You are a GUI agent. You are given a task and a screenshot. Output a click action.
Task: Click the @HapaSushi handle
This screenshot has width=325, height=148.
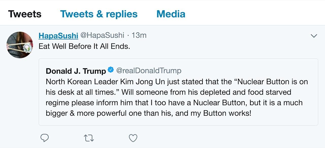(x=102, y=35)
